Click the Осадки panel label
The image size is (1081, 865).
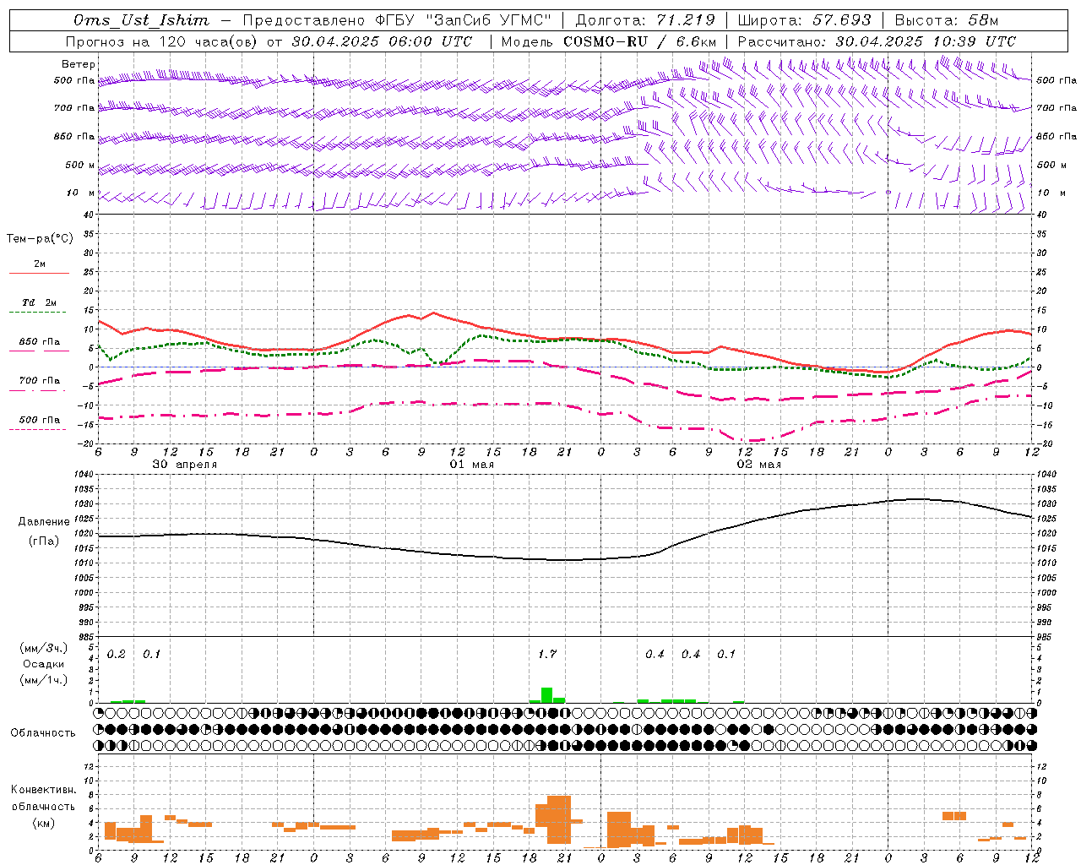[x=43, y=664]
